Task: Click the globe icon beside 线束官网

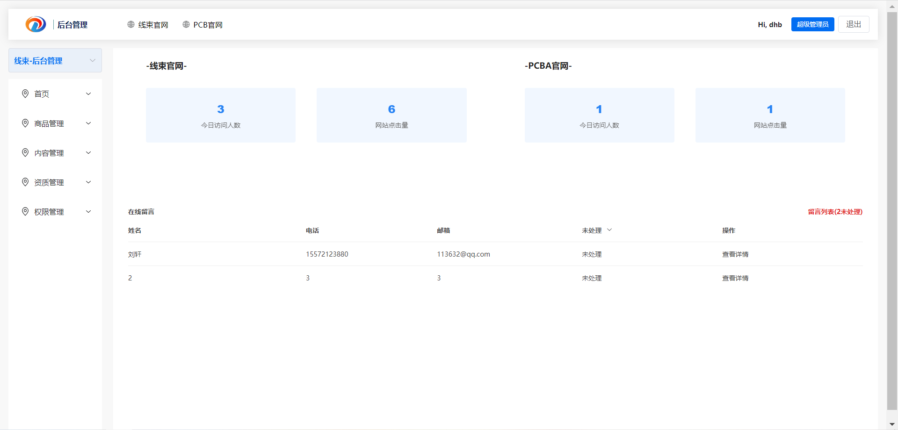Action: click(x=131, y=24)
